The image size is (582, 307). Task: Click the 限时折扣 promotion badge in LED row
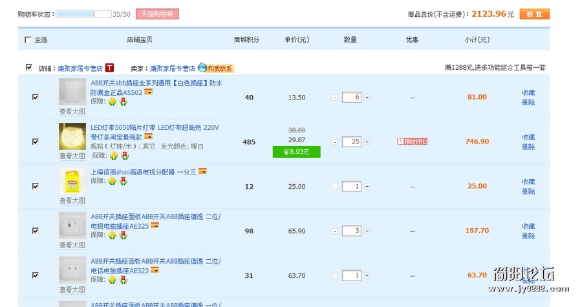click(x=412, y=142)
